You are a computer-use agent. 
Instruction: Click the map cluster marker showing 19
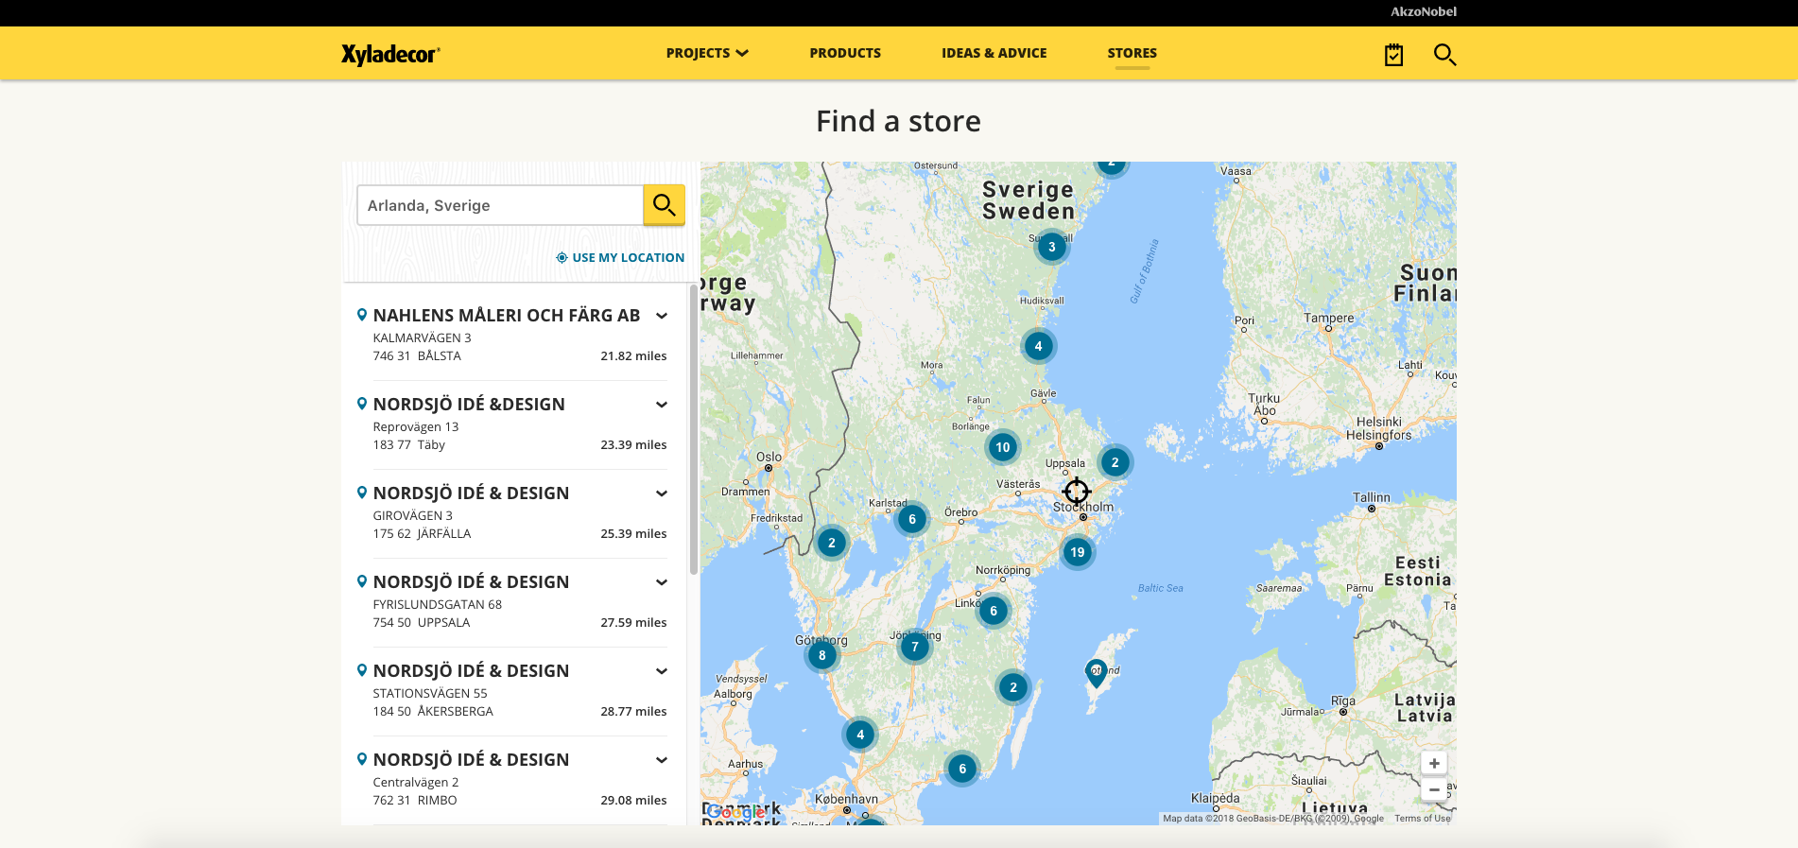pos(1077,552)
